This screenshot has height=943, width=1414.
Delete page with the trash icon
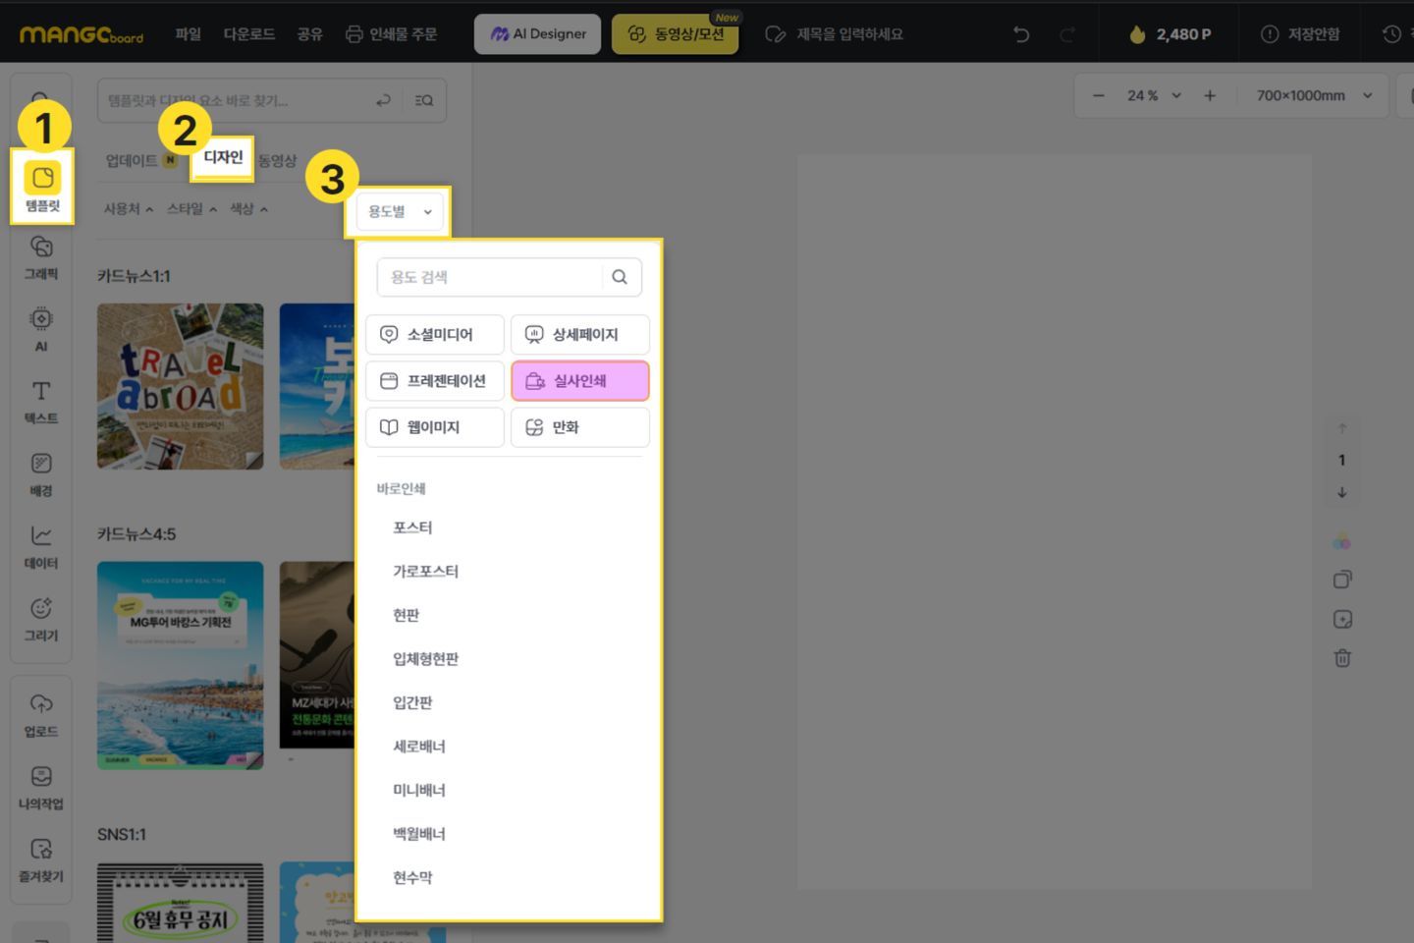click(x=1342, y=658)
